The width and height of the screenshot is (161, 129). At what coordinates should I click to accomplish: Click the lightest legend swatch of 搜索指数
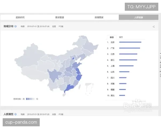[x=35, y=99]
